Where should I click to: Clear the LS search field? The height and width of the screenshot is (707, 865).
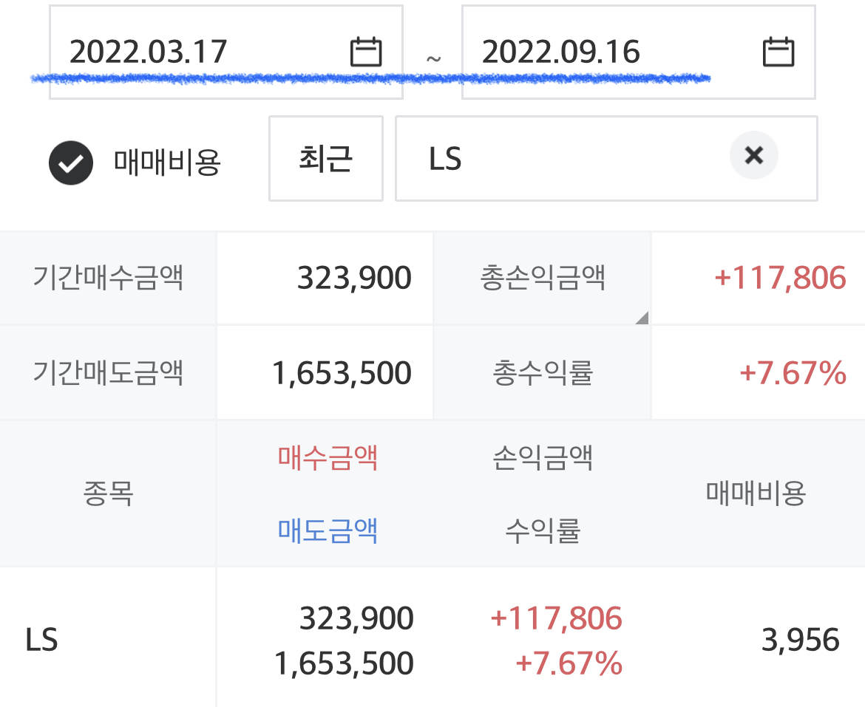(x=753, y=155)
